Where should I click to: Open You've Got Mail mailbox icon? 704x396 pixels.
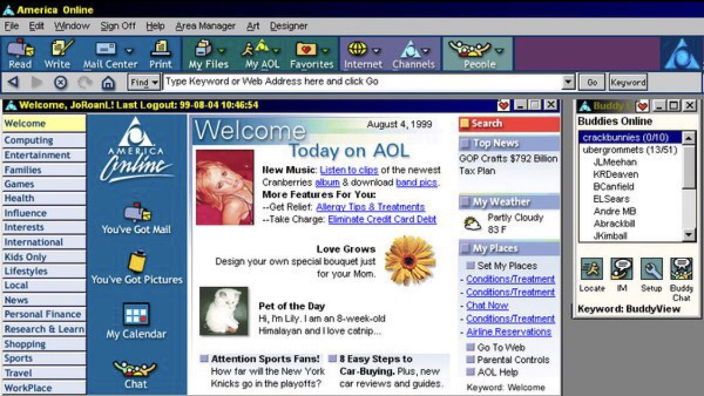[136, 213]
